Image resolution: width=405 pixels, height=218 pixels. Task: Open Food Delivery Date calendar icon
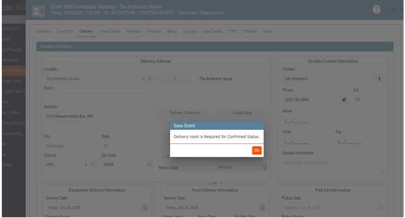(x=263, y=207)
